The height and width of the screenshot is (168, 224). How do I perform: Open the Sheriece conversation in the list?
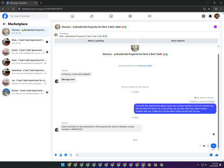pos(25,32)
